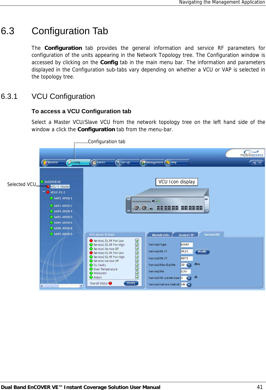This screenshot has width=266, height=390.
Task: Click VCU2 -CU 2 red status icon
Action: (x=48, y=192)
